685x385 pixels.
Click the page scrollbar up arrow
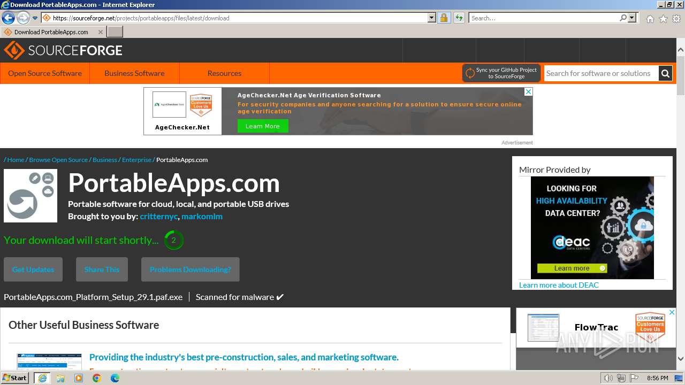[x=681, y=50]
